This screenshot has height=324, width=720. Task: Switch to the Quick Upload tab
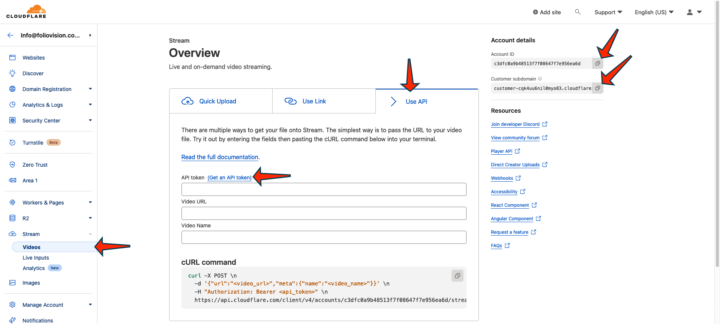(x=221, y=101)
